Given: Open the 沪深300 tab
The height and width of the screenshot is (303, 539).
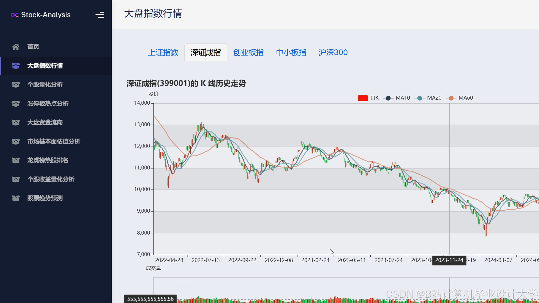Looking at the screenshot, I should click(333, 52).
